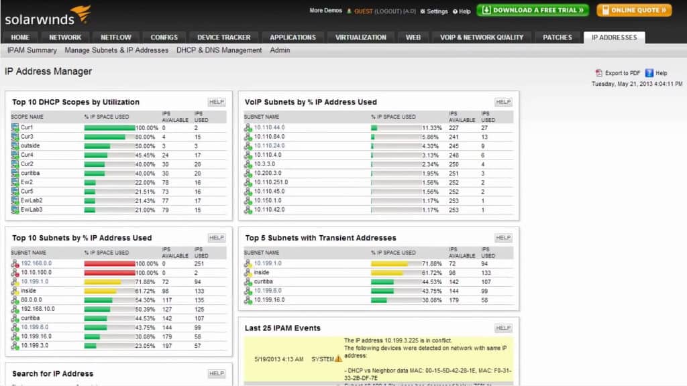This screenshot has width=687, height=386.
Task: Click the 10.200.3.0 subnet name
Action: coord(268,174)
